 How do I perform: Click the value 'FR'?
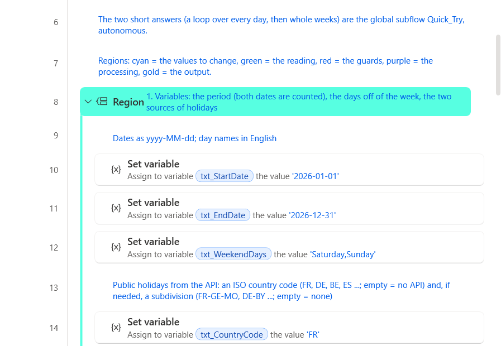tap(313, 334)
